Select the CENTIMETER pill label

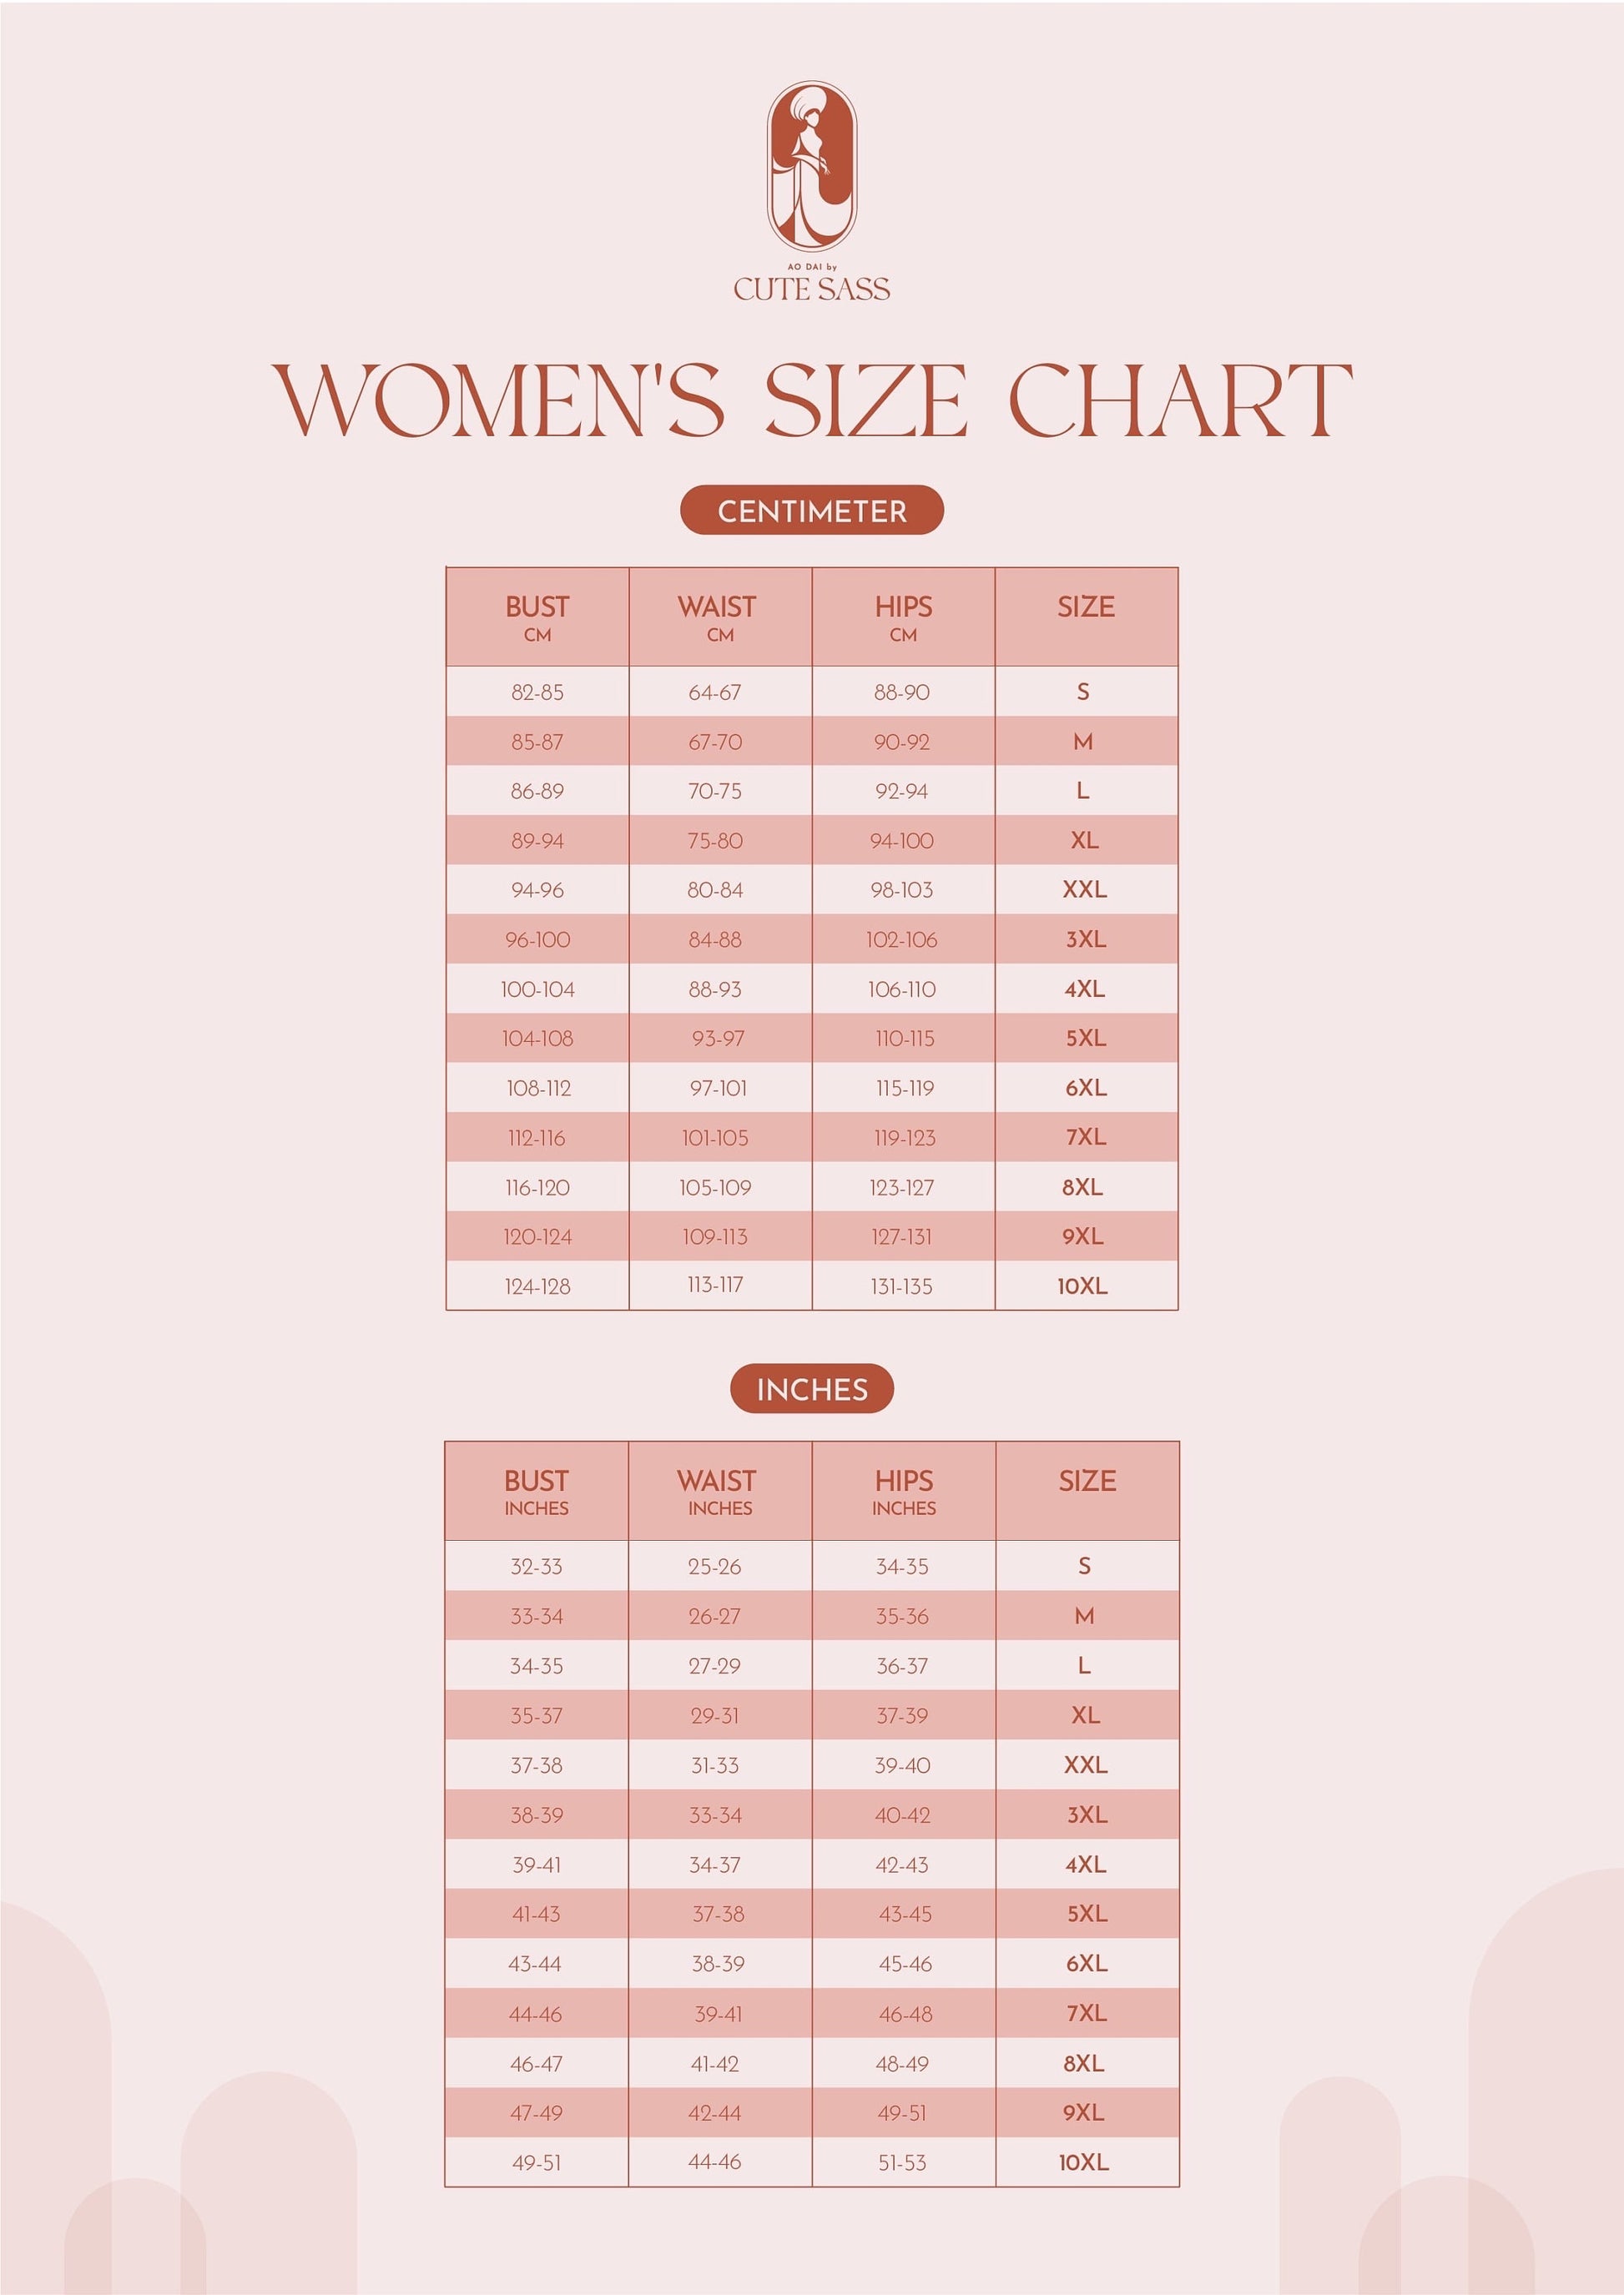click(x=811, y=511)
